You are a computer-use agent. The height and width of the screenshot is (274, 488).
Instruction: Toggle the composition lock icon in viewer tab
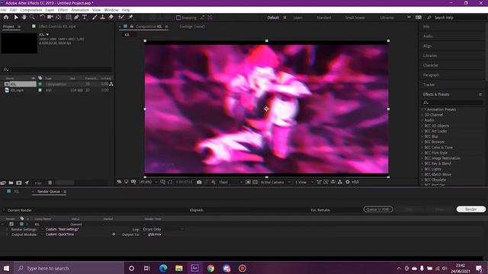click(x=132, y=27)
